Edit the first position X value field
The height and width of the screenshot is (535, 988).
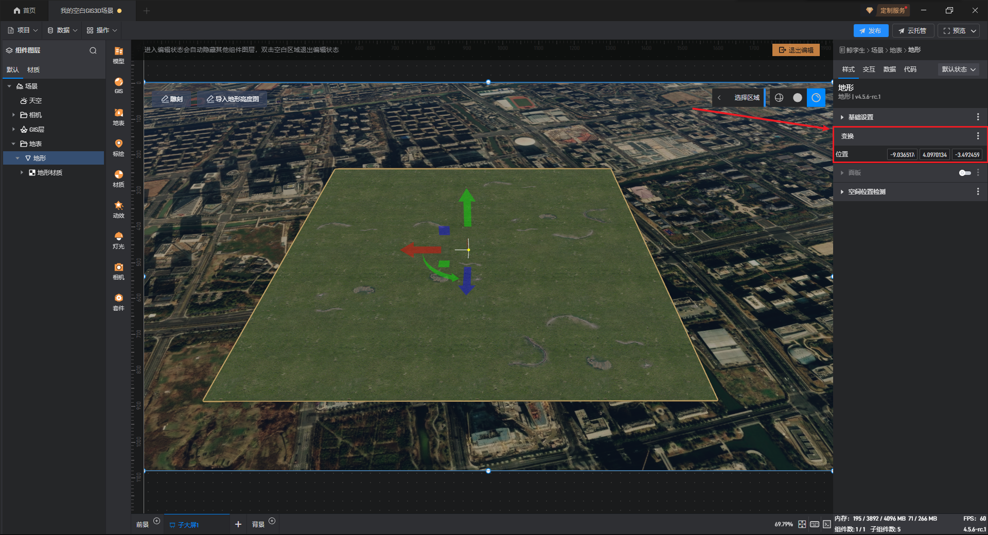click(903, 155)
